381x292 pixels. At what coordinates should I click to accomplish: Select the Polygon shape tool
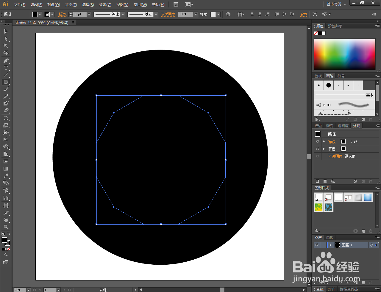6,82
